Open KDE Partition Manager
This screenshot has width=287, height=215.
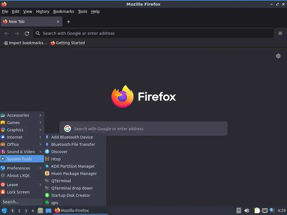[75, 166]
